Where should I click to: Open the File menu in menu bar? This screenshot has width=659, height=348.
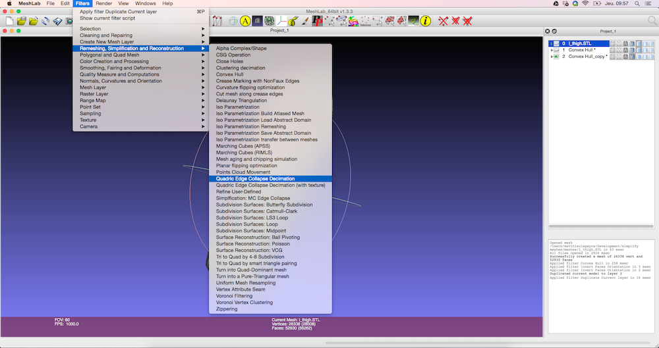point(51,3)
